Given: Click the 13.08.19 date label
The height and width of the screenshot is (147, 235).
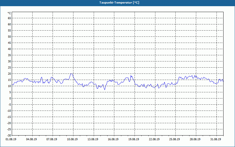Looking at the screenshot, I should pos(93,139).
